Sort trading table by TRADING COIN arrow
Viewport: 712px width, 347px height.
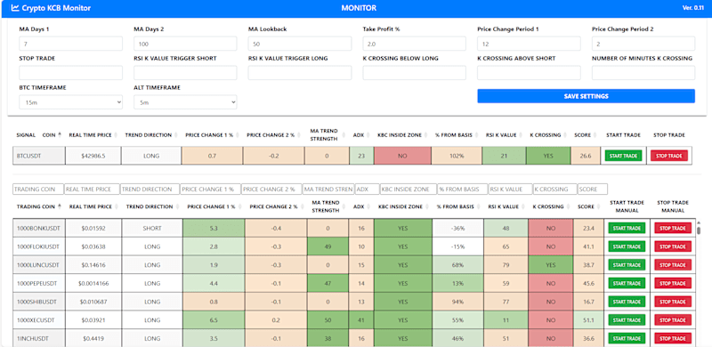(61, 206)
